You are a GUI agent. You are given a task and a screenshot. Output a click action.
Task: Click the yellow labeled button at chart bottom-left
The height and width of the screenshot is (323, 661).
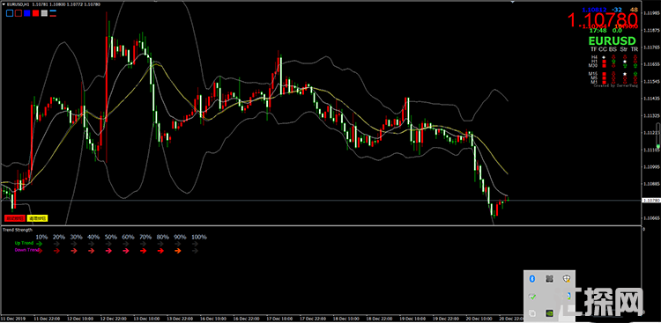(38, 218)
